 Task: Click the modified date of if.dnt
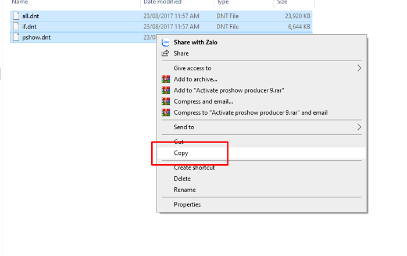point(172,27)
